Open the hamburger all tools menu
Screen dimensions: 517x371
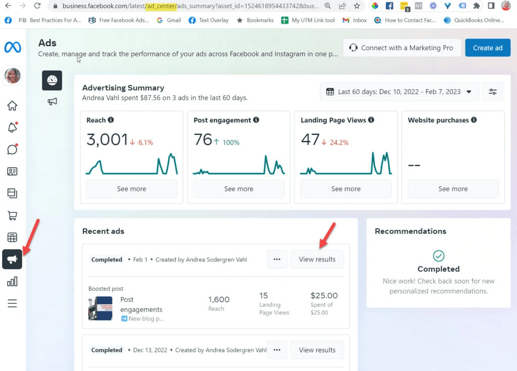[12, 303]
